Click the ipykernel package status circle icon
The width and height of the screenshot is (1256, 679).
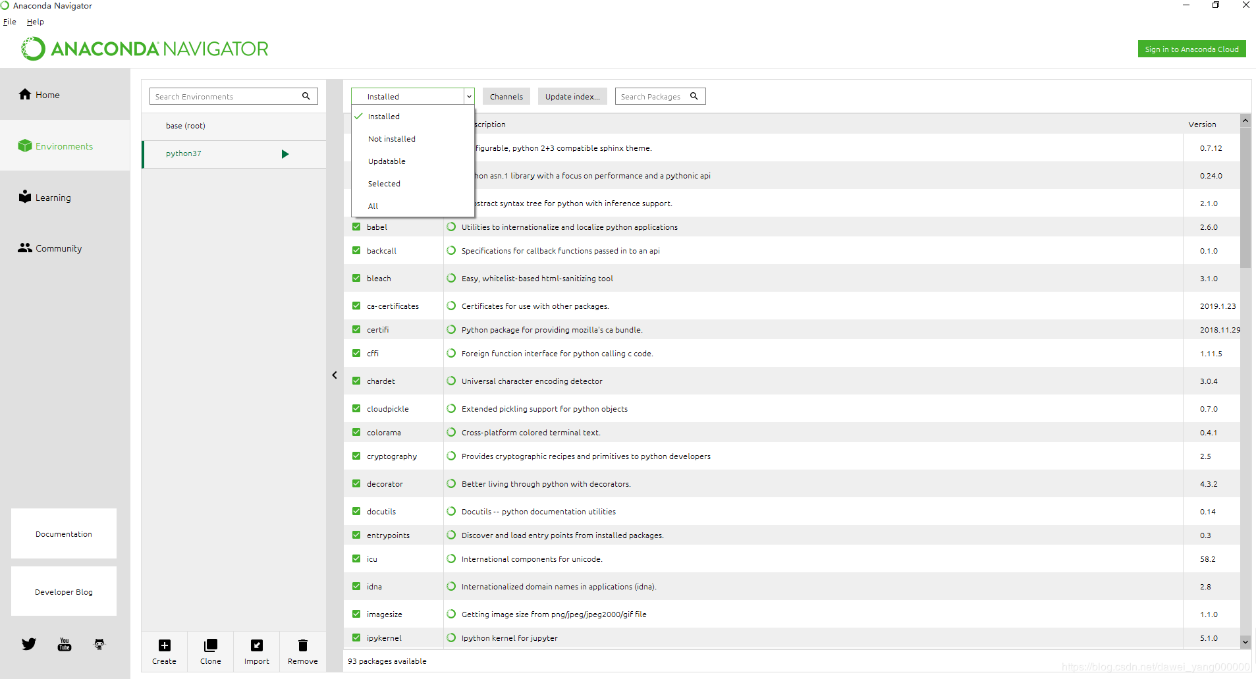click(x=451, y=638)
